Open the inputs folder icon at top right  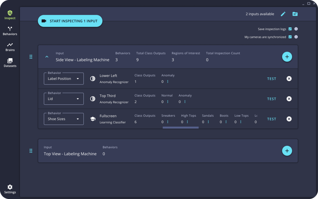(x=295, y=14)
